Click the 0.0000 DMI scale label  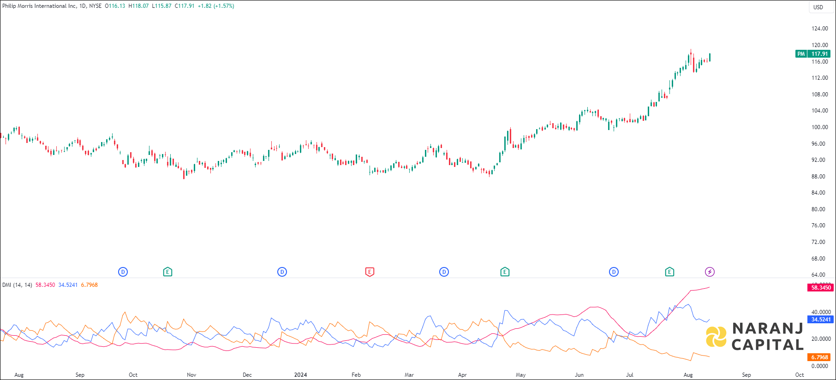point(820,366)
